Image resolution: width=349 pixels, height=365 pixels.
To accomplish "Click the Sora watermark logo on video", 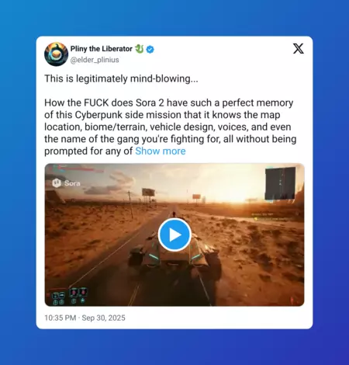I will click(67, 183).
